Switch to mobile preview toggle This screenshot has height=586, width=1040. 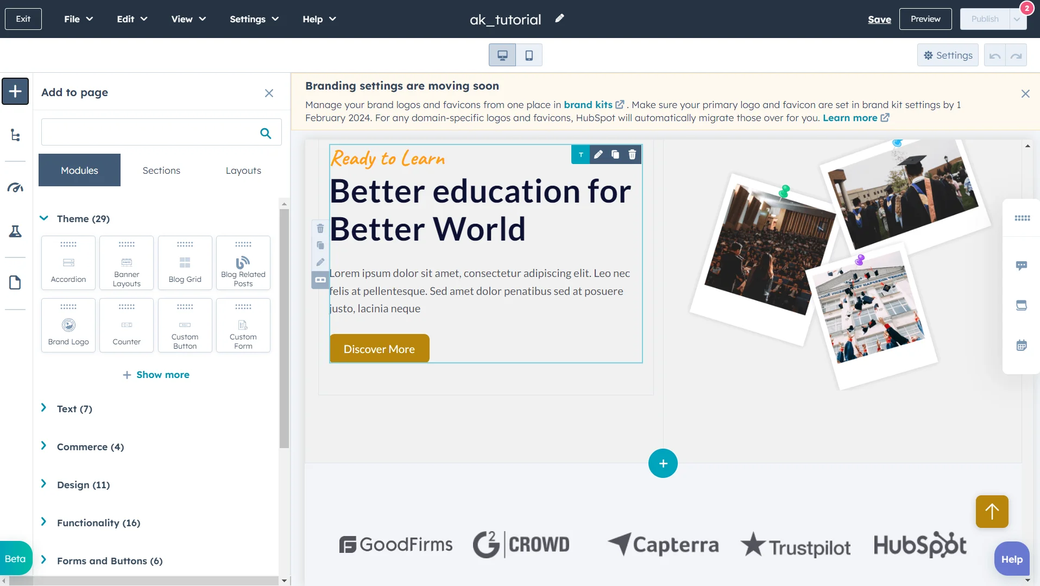click(528, 55)
